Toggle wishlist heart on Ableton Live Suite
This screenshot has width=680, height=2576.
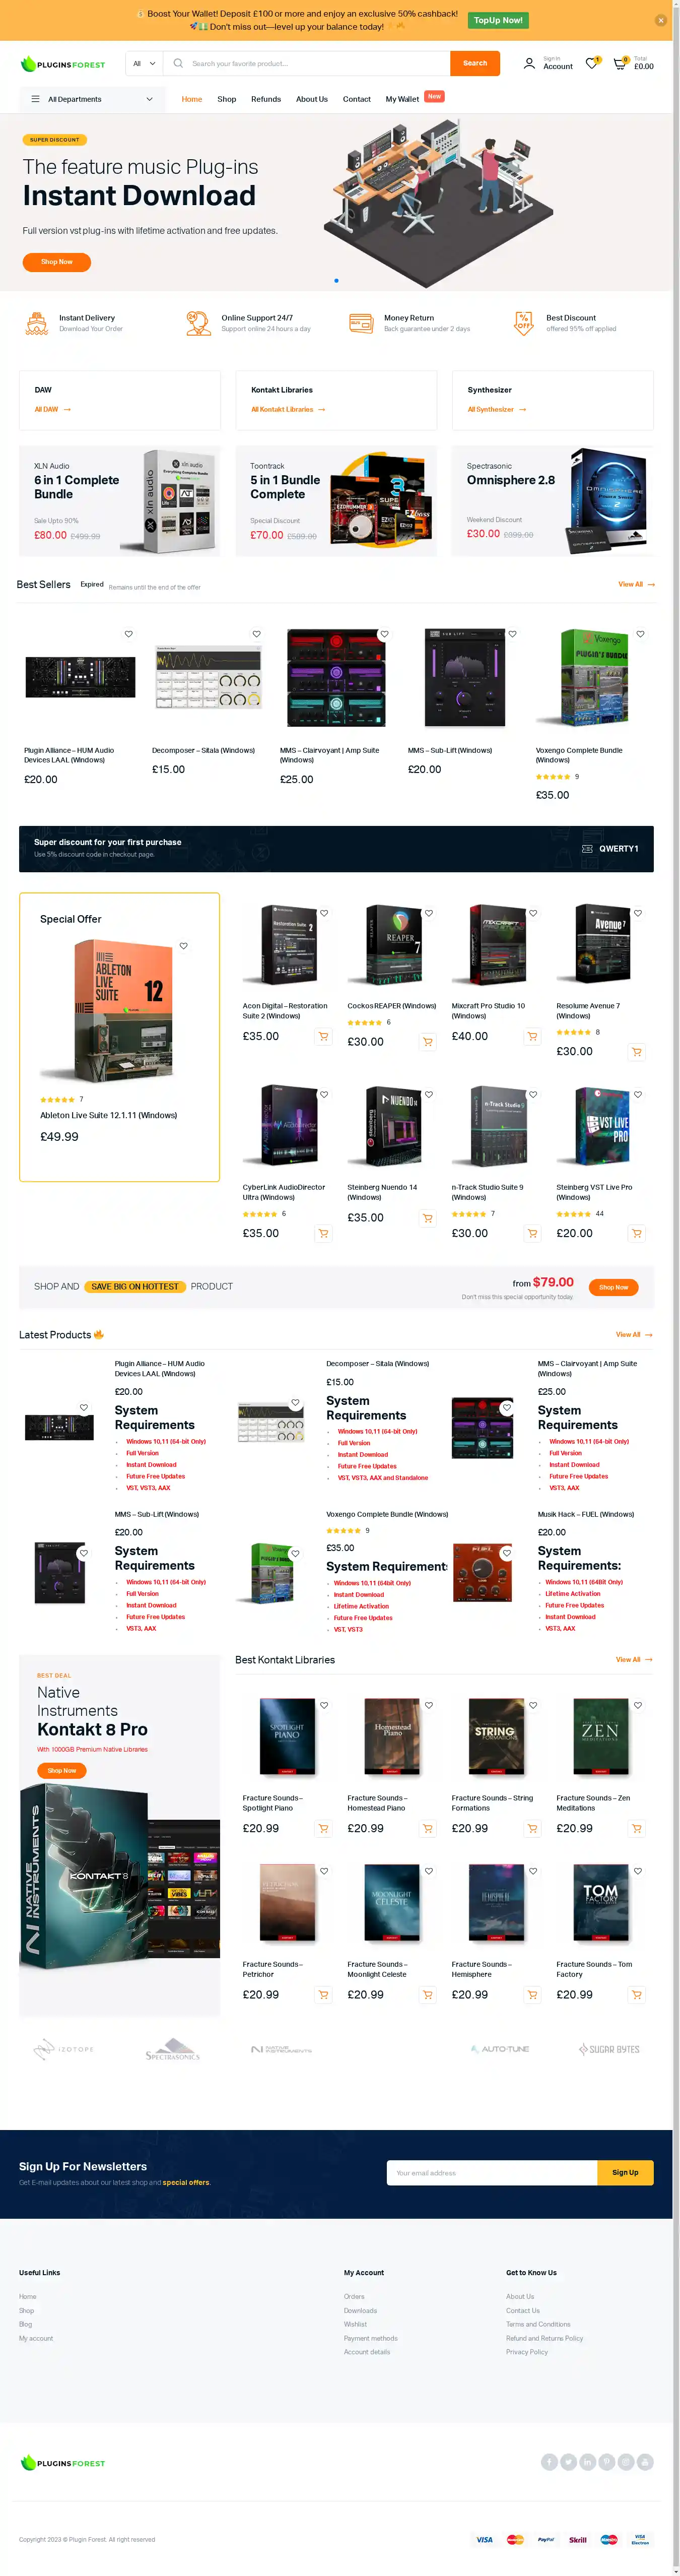pos(184,946)
